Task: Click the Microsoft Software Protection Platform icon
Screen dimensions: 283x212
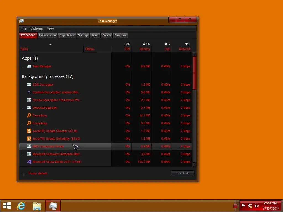Action: (x=29, y=154)
